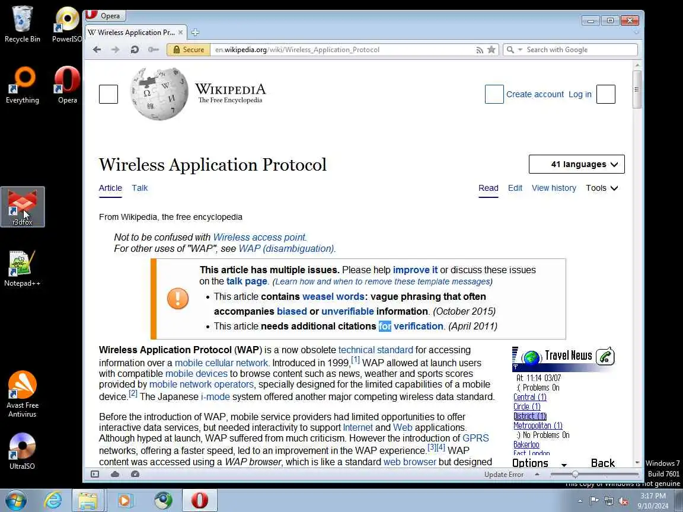Open the weasel words link
This screenshot has height=512, width=683.
pos(333,296)
